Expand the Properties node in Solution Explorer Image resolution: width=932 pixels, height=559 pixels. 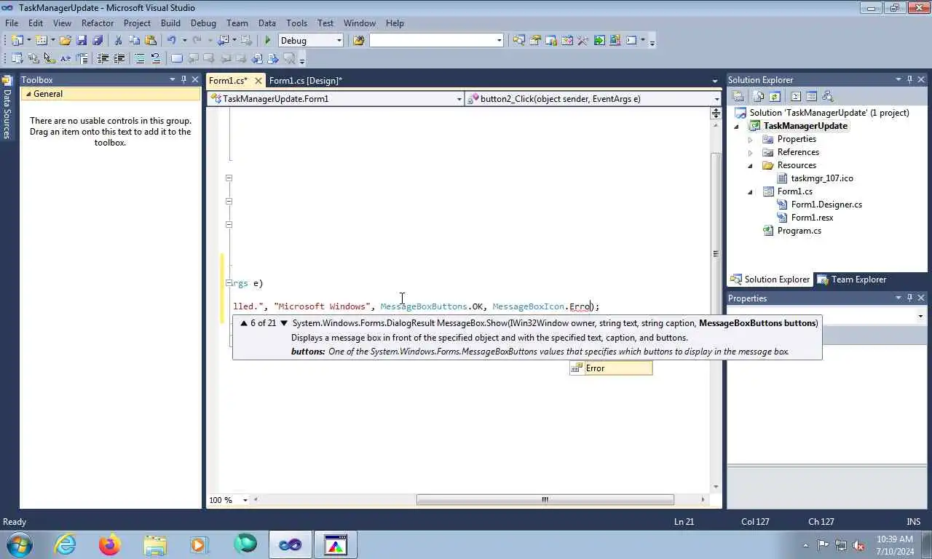coord(751,139)
